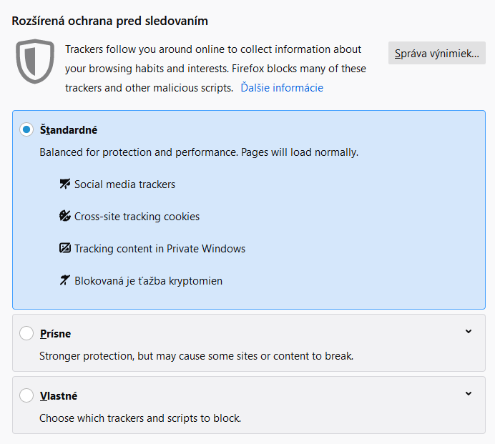This screenshot has width=495, height=444.
Task: Click the tracking protection shield icon
Action: click(35, 61)
